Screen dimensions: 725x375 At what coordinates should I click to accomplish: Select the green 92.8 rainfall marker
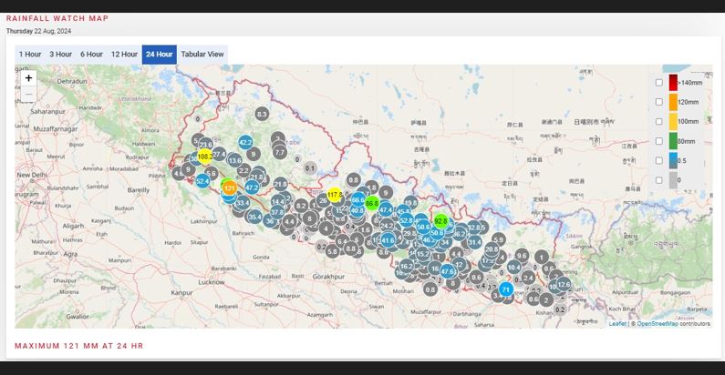click(441, 221)
